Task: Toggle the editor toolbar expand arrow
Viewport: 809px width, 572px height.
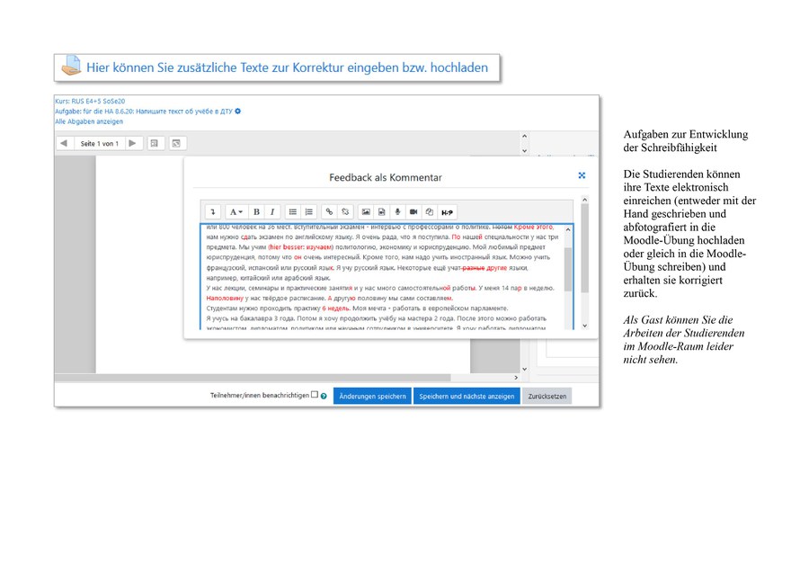Action: click(x=212, y=212)
